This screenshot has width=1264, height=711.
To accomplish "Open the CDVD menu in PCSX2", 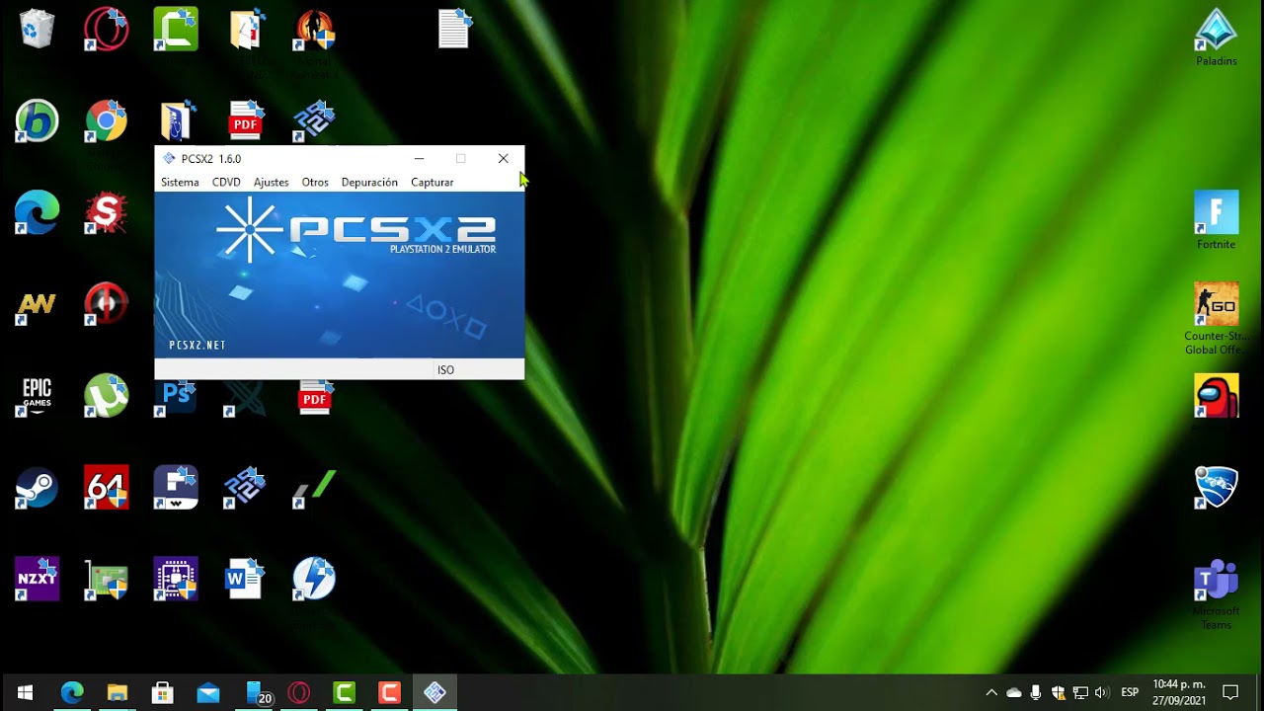I will coord(226,183).
